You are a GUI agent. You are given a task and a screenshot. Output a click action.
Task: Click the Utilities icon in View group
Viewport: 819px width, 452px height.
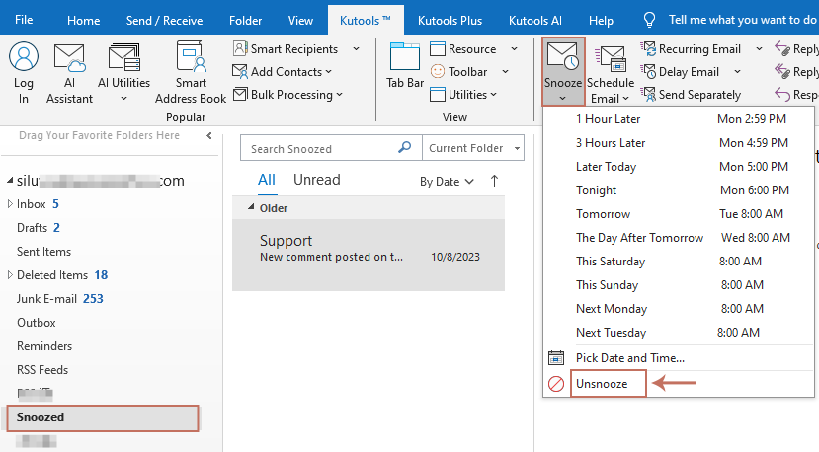pos(438,95)
